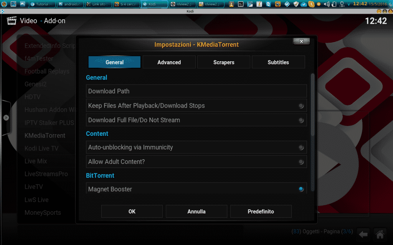Click the Download Path field

click(196, 91)
